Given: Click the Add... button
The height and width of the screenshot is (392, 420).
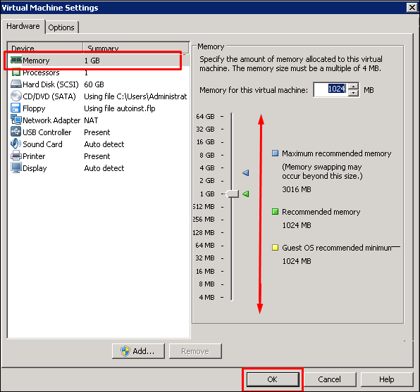Looking at the screenshot, I should (x=138, y=351).
